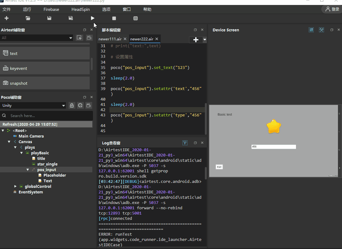Select star_single in the UI tree
This screenshot has width=342, height=249.
[47, 164]
